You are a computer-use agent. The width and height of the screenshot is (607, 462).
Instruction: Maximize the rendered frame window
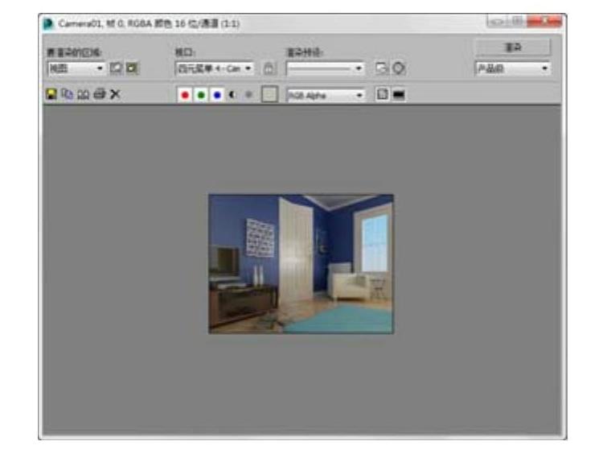(517, 21)
